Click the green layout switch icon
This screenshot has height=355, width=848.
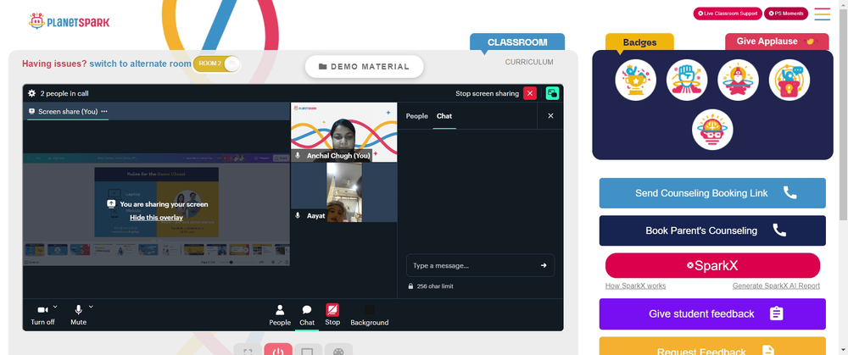[x=552, y=93]
